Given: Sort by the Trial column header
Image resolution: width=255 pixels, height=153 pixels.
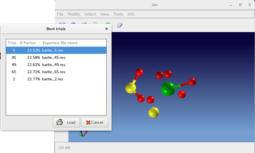Looking at the screenshot, I should [12, 43].
